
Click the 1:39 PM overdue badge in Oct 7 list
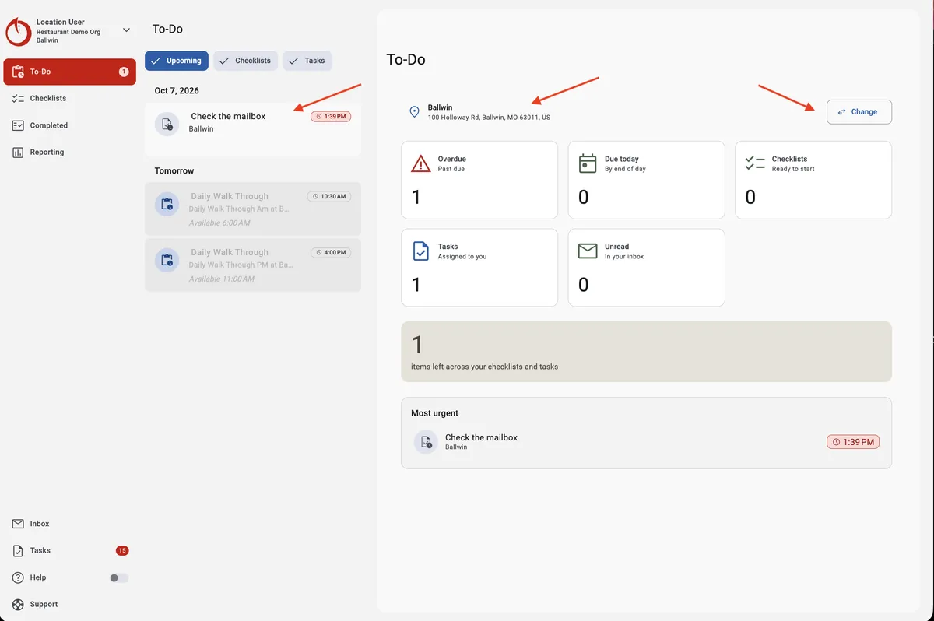pyautogui.click(x=331, y=117)
